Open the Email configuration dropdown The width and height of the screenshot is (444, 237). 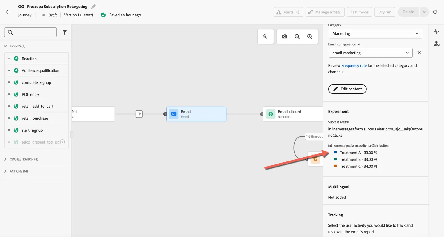coord(371,53)
